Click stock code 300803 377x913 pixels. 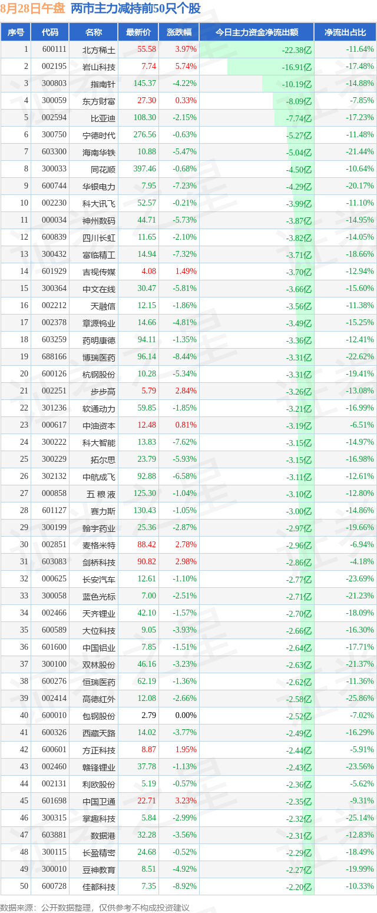coord(54,84)
